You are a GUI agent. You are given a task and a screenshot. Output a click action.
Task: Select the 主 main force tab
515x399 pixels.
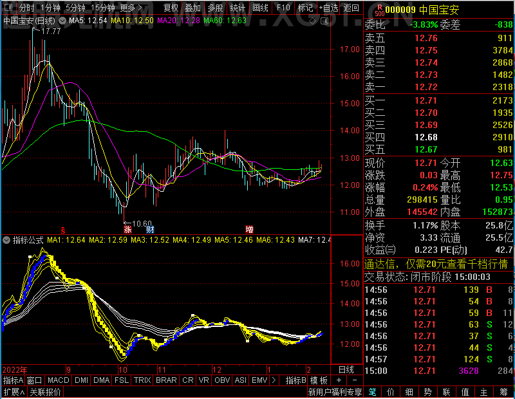[x=484, y=392]
